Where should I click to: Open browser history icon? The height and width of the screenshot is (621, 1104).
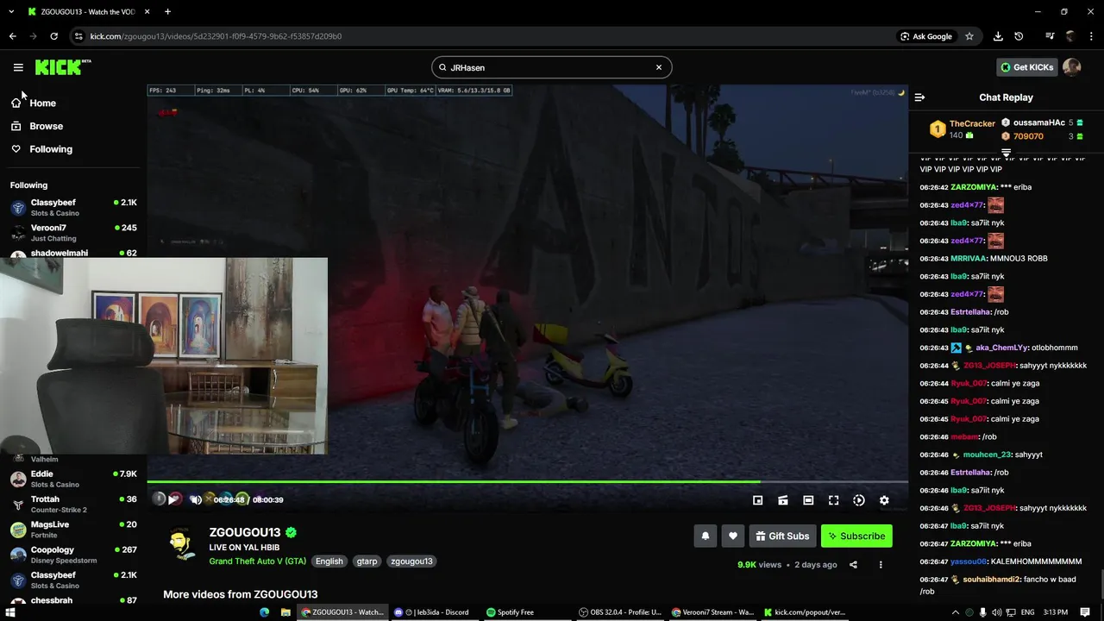(x=1019, y=36)
